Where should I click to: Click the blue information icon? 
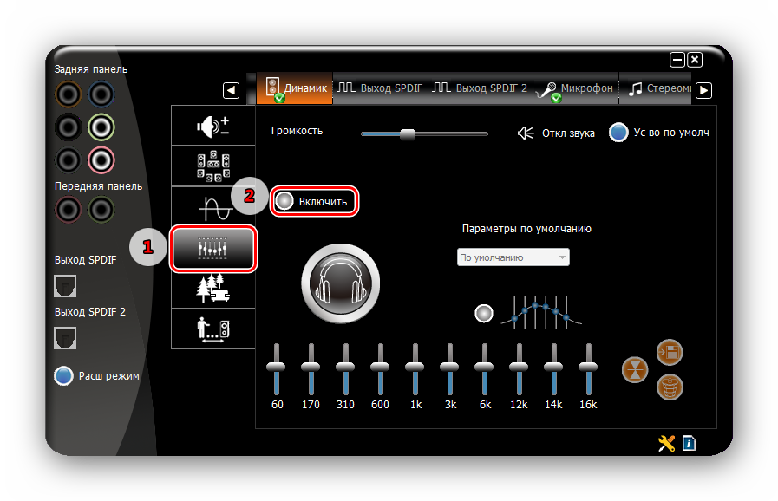coord(689,444)
